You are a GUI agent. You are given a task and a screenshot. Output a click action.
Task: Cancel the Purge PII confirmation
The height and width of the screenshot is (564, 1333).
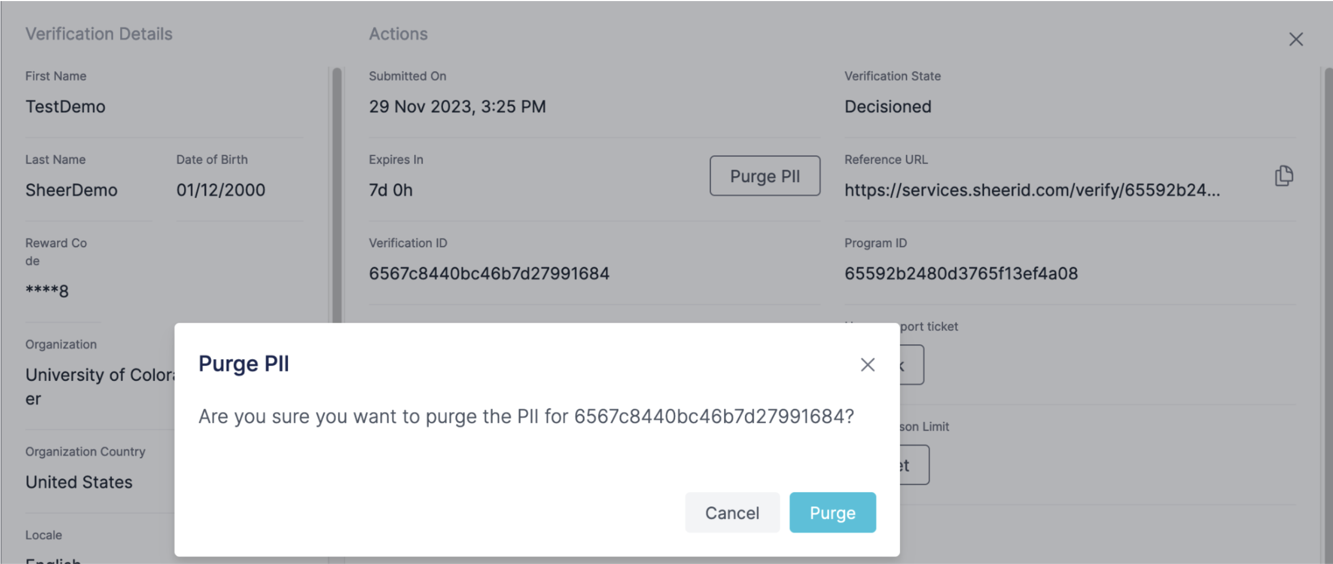coord(732,512)
